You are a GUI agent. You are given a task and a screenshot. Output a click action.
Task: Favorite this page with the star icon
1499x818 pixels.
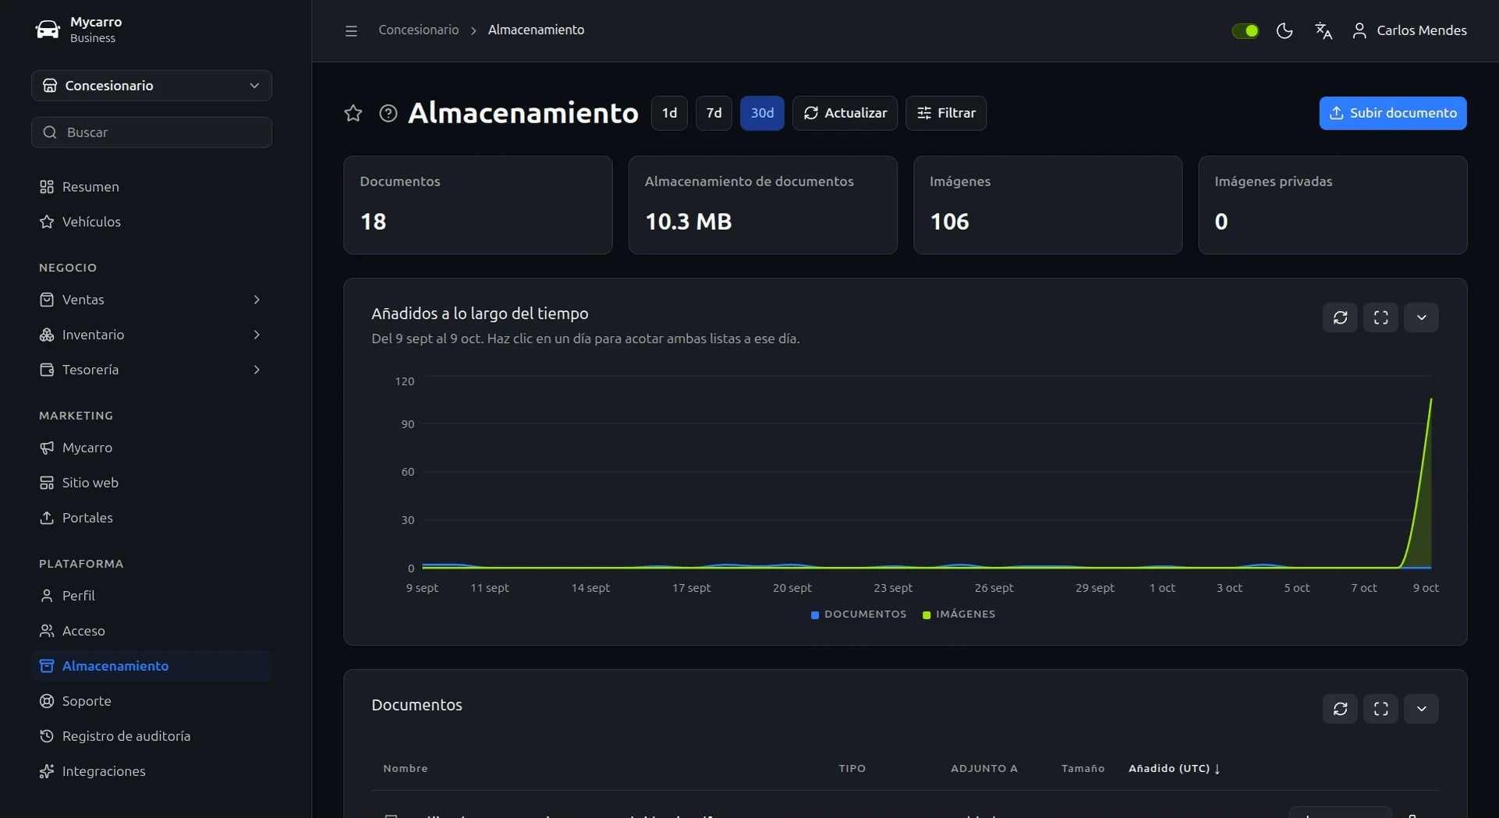click(x=353, y=113)
